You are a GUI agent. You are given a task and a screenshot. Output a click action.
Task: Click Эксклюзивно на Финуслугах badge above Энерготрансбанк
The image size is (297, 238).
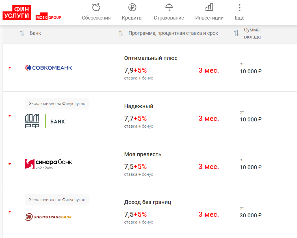(x=57, y=200)
